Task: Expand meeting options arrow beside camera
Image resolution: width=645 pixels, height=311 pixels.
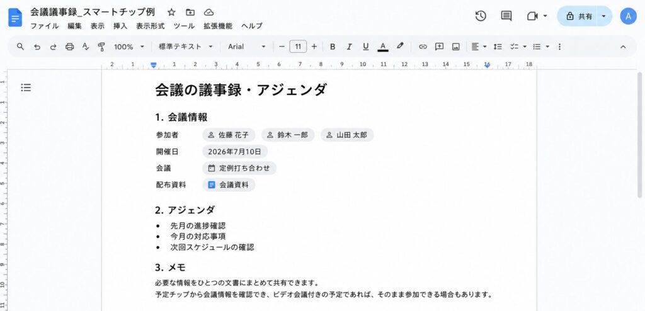Action: click(x=545, y=16)
